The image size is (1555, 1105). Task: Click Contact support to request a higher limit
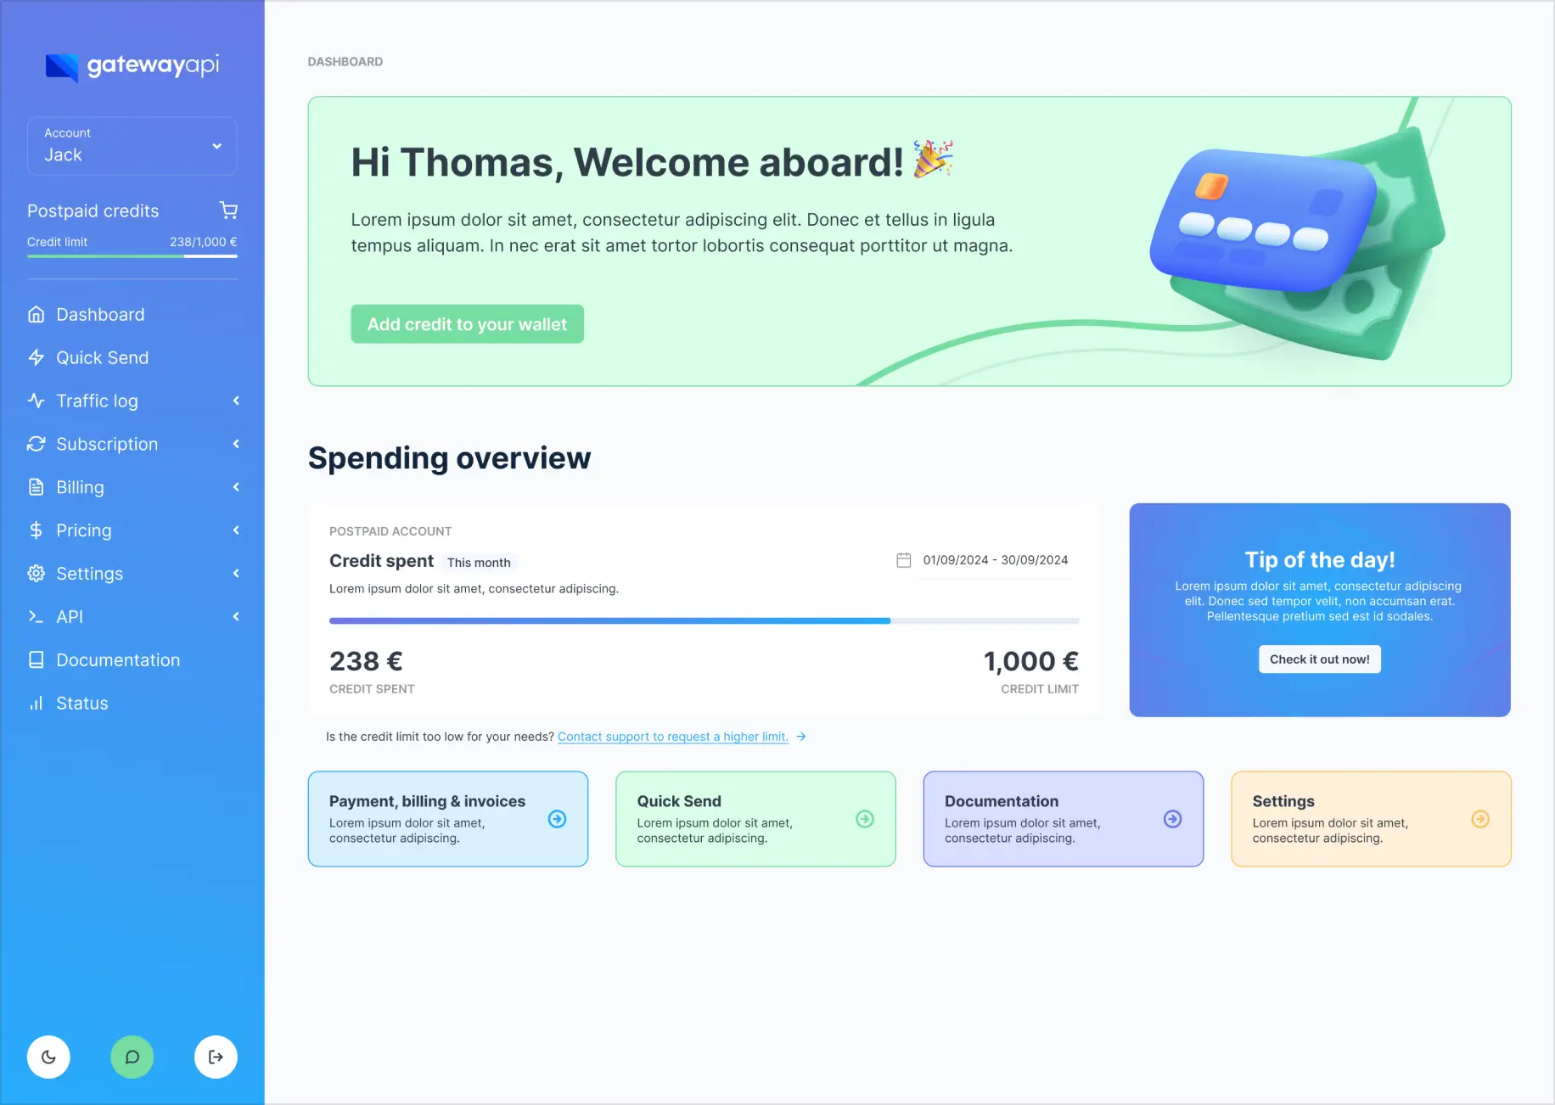(x=673, y=737)
